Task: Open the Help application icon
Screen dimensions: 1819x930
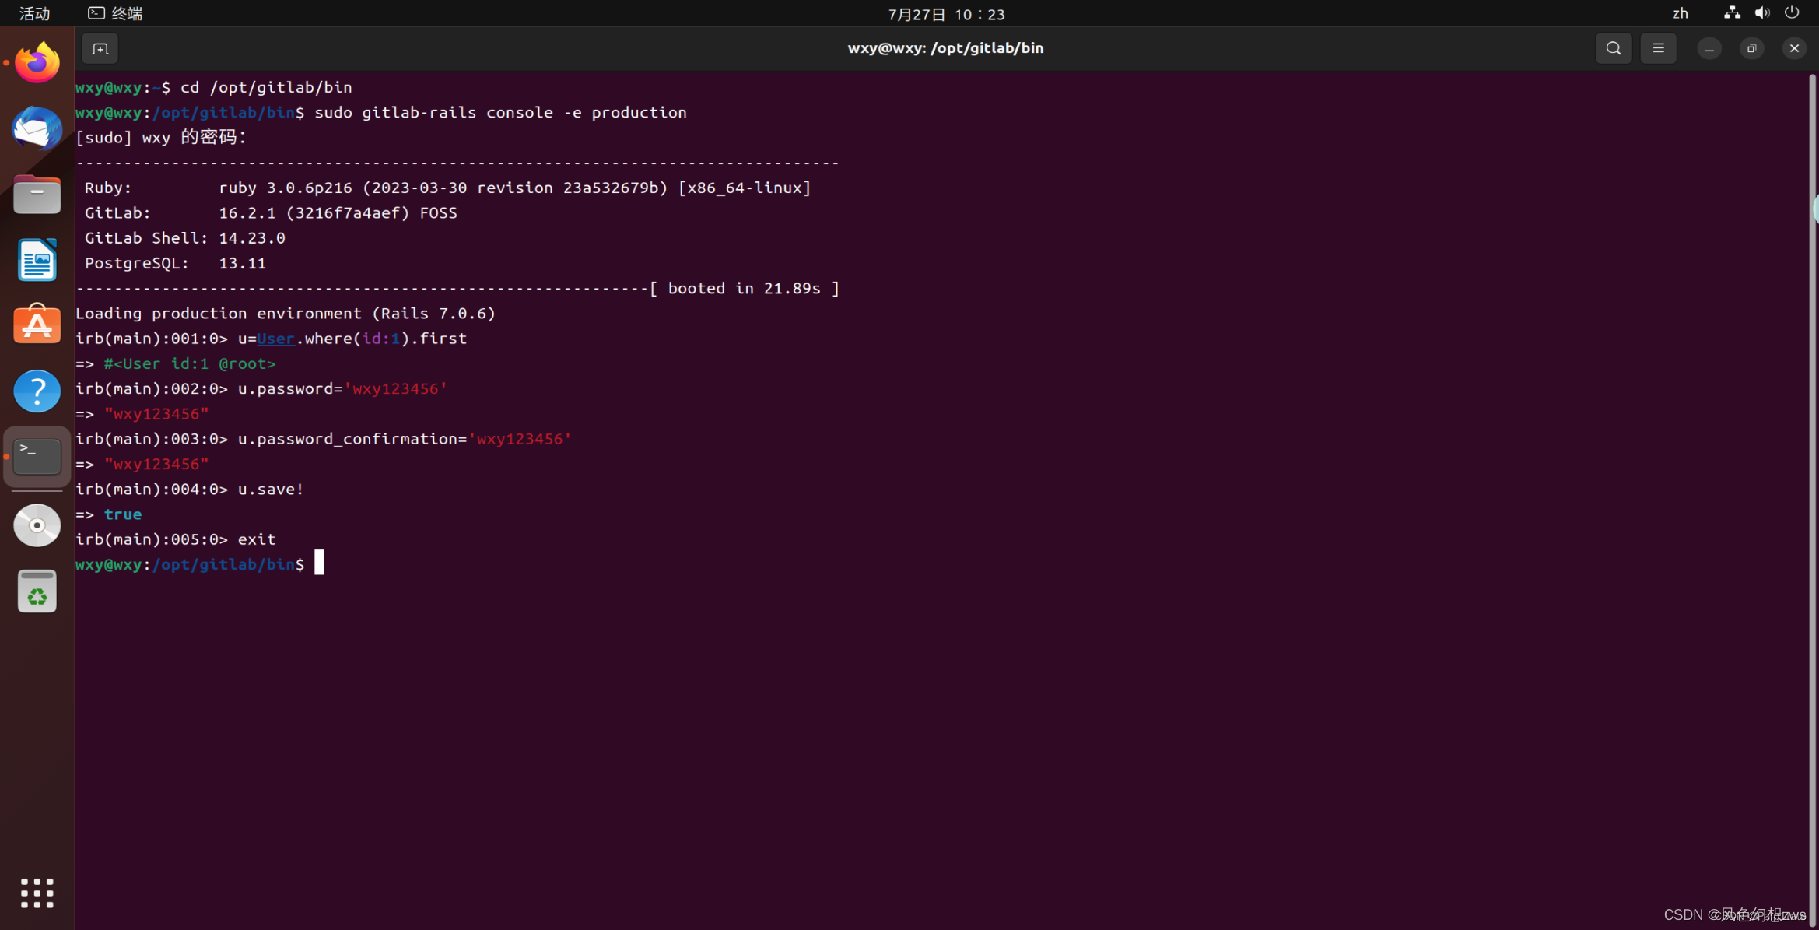Action: pyautogui.click(x=36, y=391)
